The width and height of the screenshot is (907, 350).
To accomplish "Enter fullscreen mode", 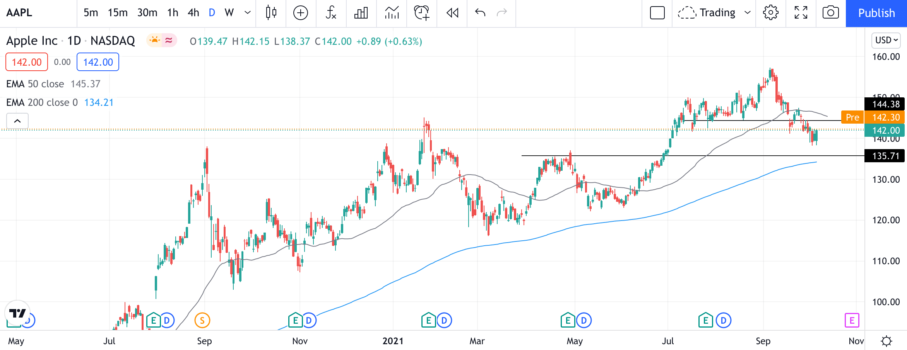I will click(801, 13).
